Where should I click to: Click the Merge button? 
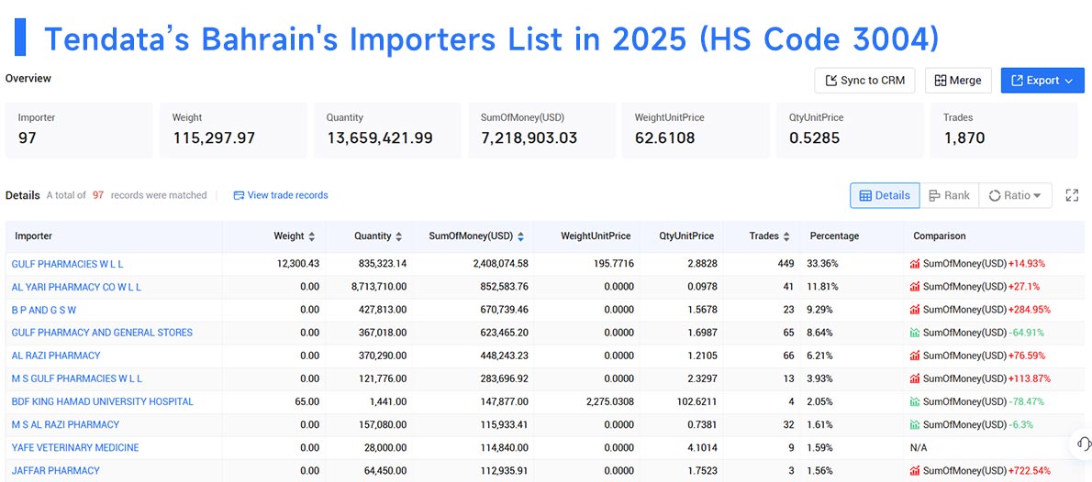tap(958, 80)
